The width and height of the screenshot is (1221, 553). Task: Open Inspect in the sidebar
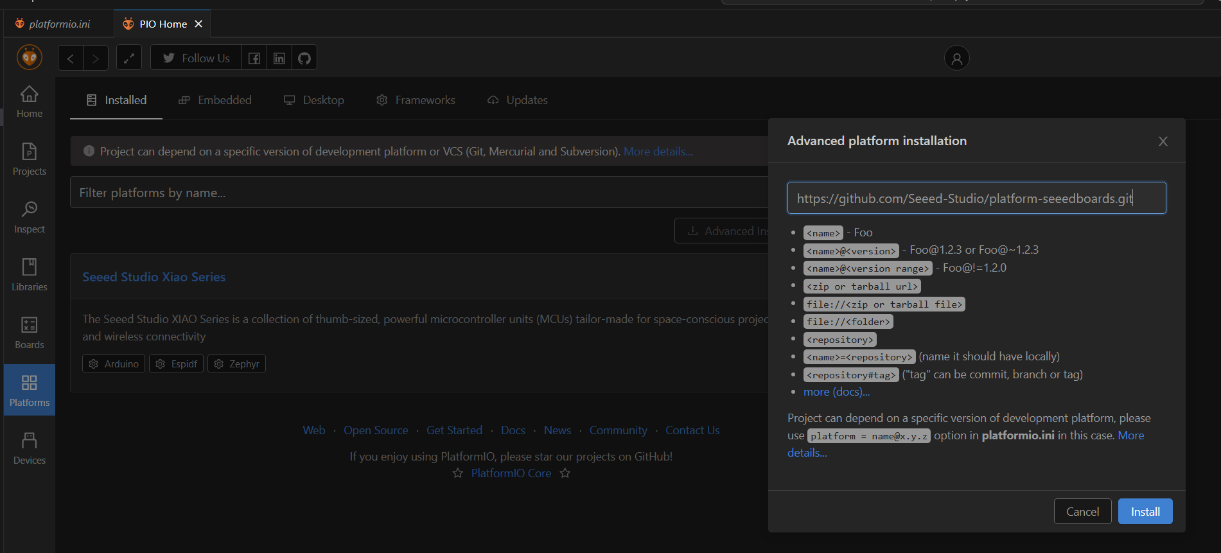[x=30, y=217]
